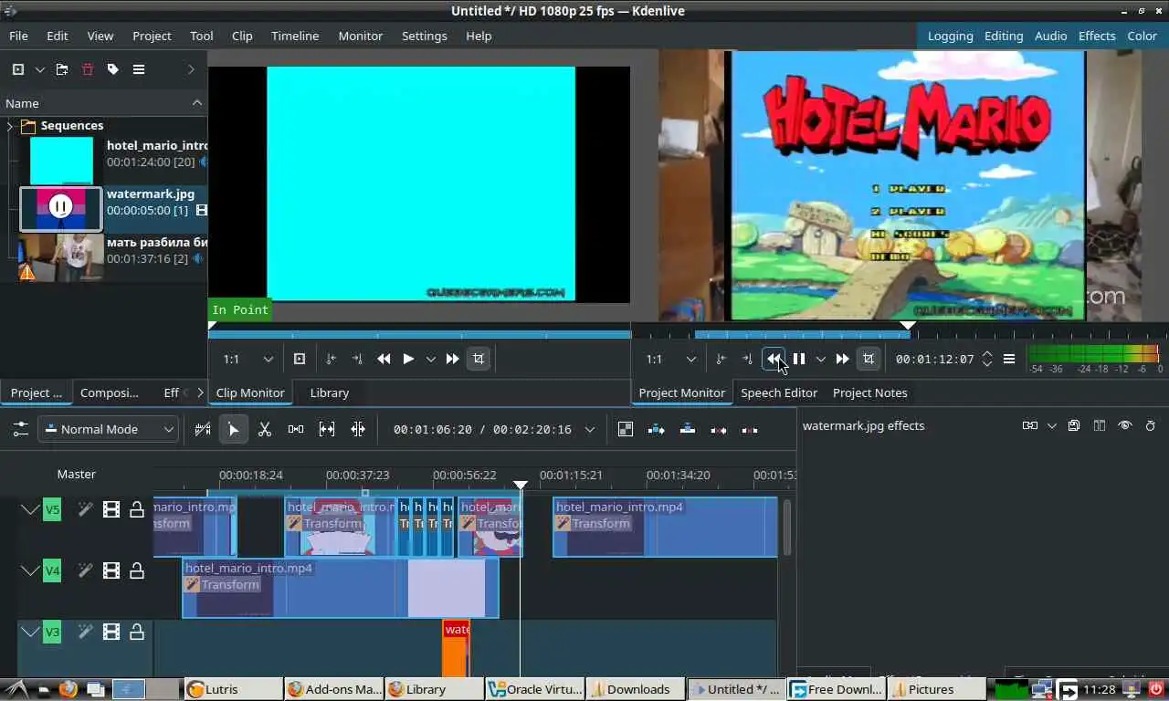Viewport: 1169px width, 701px height.
Task: Open Project Monitor 1:1 zoom dropdown
Action: click(671, 359)
